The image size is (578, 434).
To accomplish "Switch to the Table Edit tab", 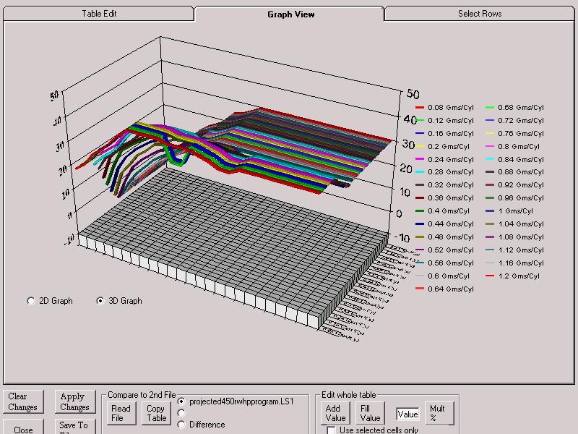I will click(x=98, y=14).
